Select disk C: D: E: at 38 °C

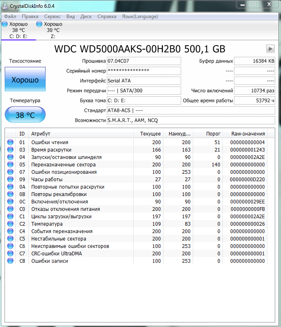point(18,30)
